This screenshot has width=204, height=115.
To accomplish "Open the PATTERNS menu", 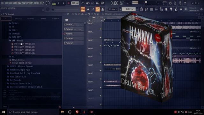I will [17, 3].
